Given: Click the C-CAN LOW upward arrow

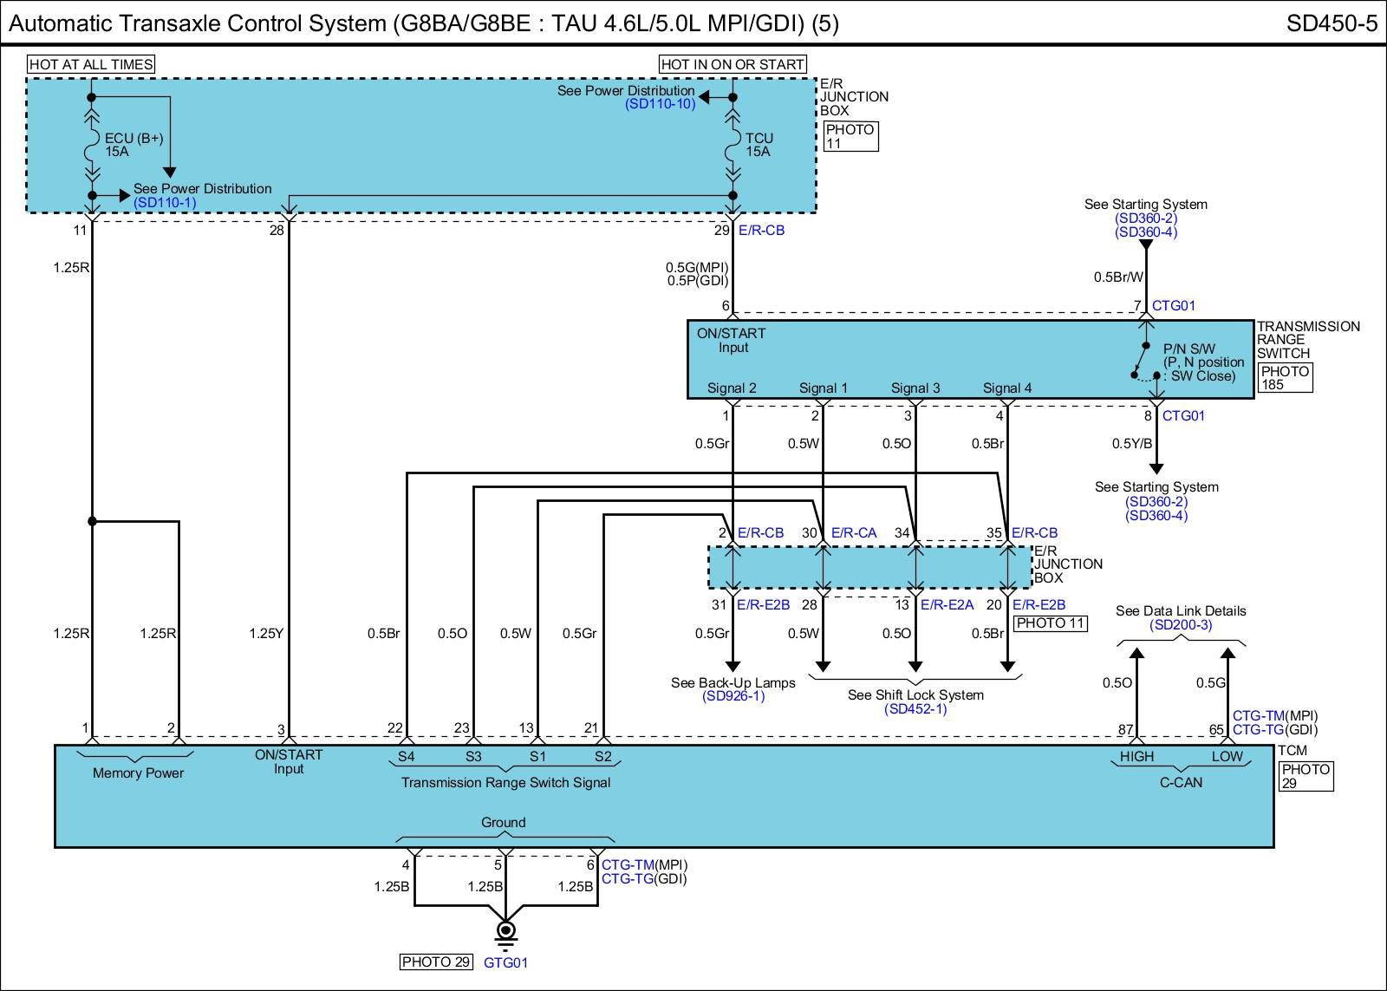Looking at the screenshot, I should tap(1227, 655).
